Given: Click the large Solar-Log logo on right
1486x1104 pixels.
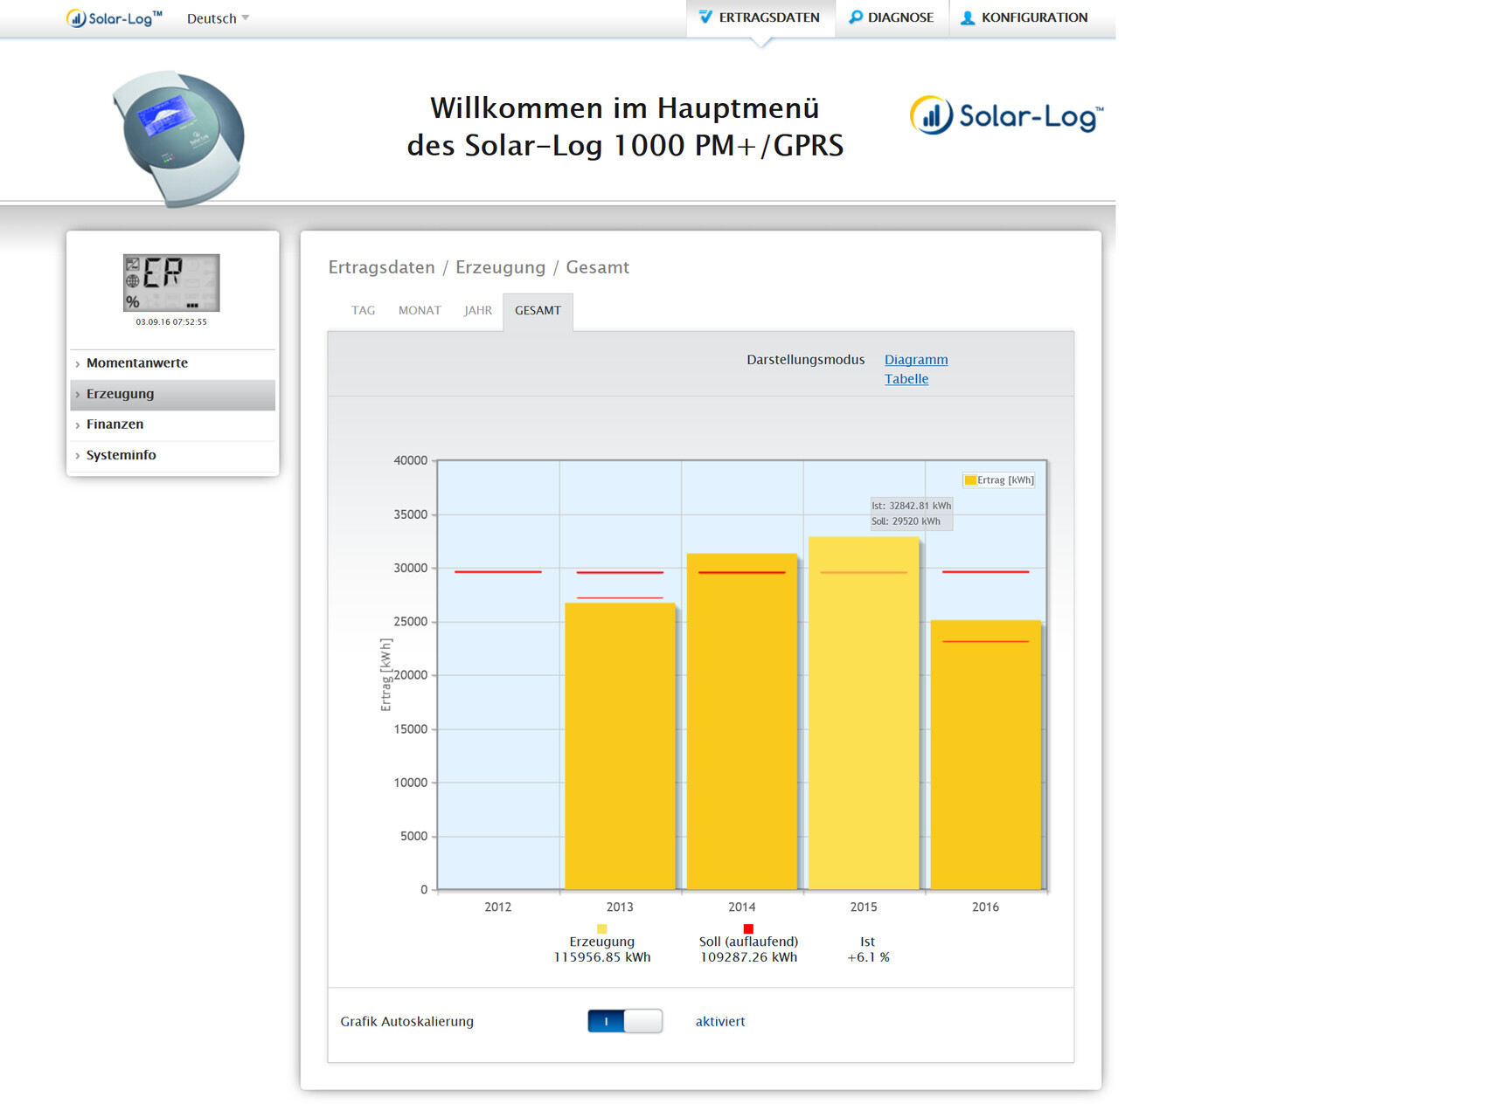Looking at the screenshot, I should pos(1006,116).
